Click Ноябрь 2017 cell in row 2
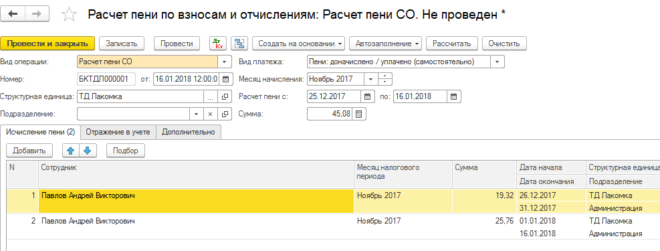This screenshot has height=251, width=660. pos(403,227)
